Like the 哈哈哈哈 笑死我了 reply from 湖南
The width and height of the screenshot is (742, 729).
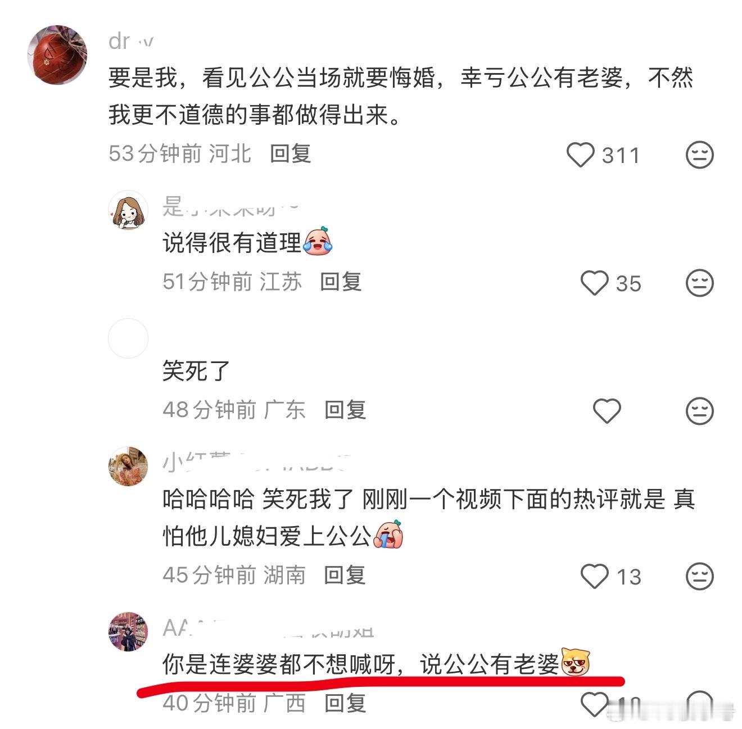[595, 576]
